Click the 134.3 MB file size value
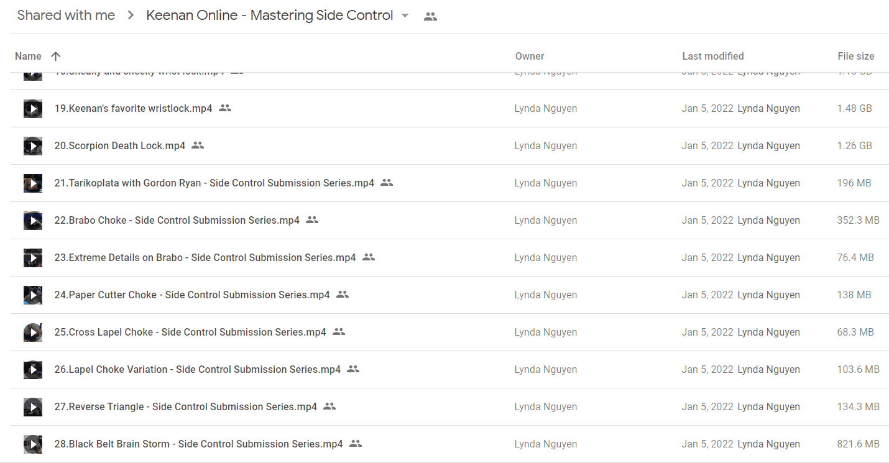The width and height of the screenshot is (889, 463). [x=859, y=406]
